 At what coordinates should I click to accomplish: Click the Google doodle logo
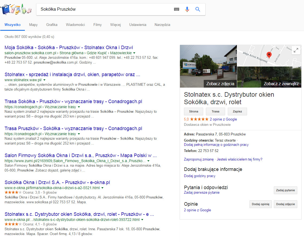point(16,9)
